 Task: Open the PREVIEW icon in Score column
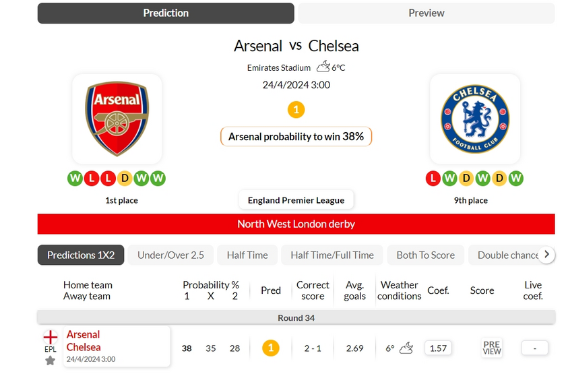click(x=492, y=348)
